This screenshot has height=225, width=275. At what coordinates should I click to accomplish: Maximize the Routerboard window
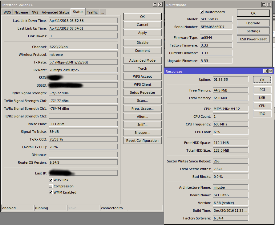pos(264,5)
